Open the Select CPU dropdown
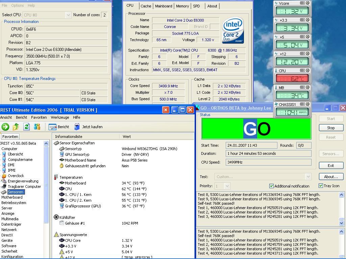Image resolution: width=346 pixels, height=259 pixels. [68, 15]
